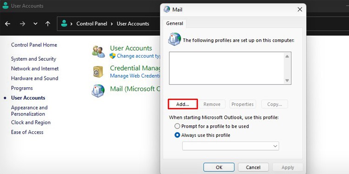The width and height of the screenshot is (349, 174).
Task: Switch to the General tab
Action: point(174,23)
